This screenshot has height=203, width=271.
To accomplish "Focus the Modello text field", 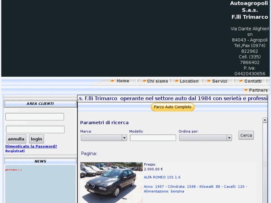I will pos(153,138).
